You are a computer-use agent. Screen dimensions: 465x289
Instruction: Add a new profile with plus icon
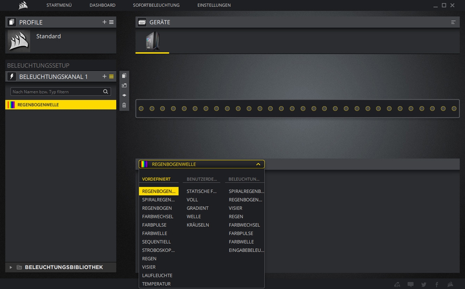pyautogui.click(x=104, y=22)
